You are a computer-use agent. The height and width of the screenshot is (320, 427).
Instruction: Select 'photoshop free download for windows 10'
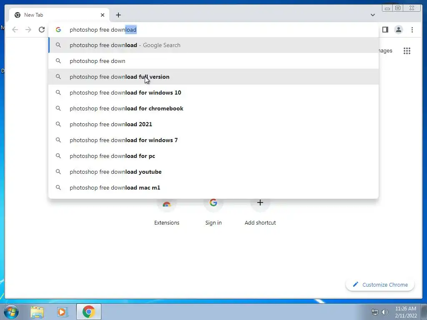point(213,92)
